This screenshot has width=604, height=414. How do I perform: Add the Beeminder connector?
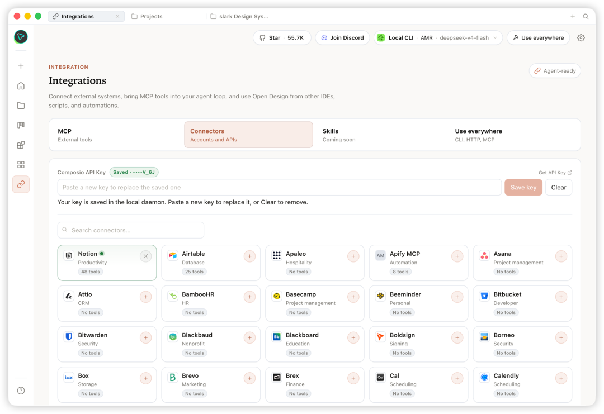[x=457, y=297]
